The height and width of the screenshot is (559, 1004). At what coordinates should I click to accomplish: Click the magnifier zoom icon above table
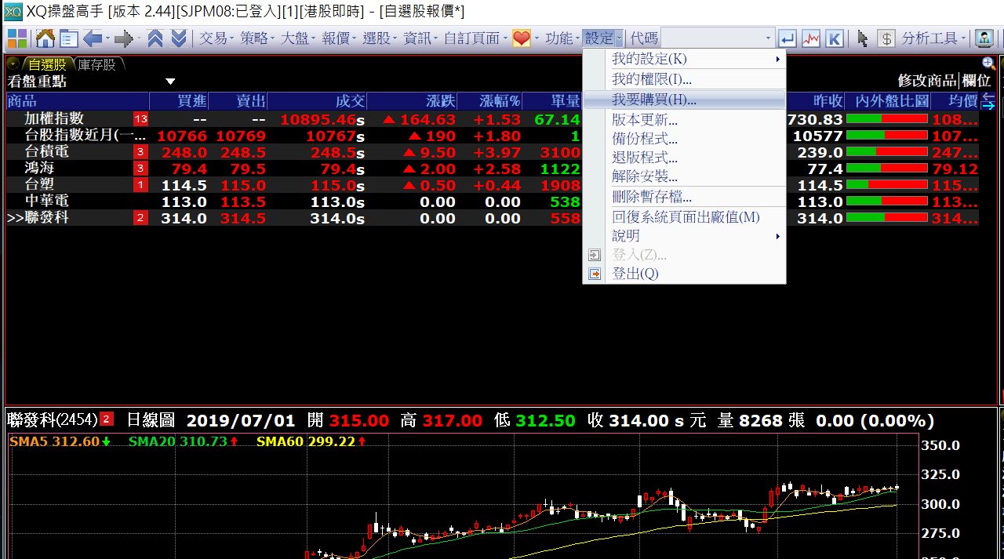click(988, 64)
